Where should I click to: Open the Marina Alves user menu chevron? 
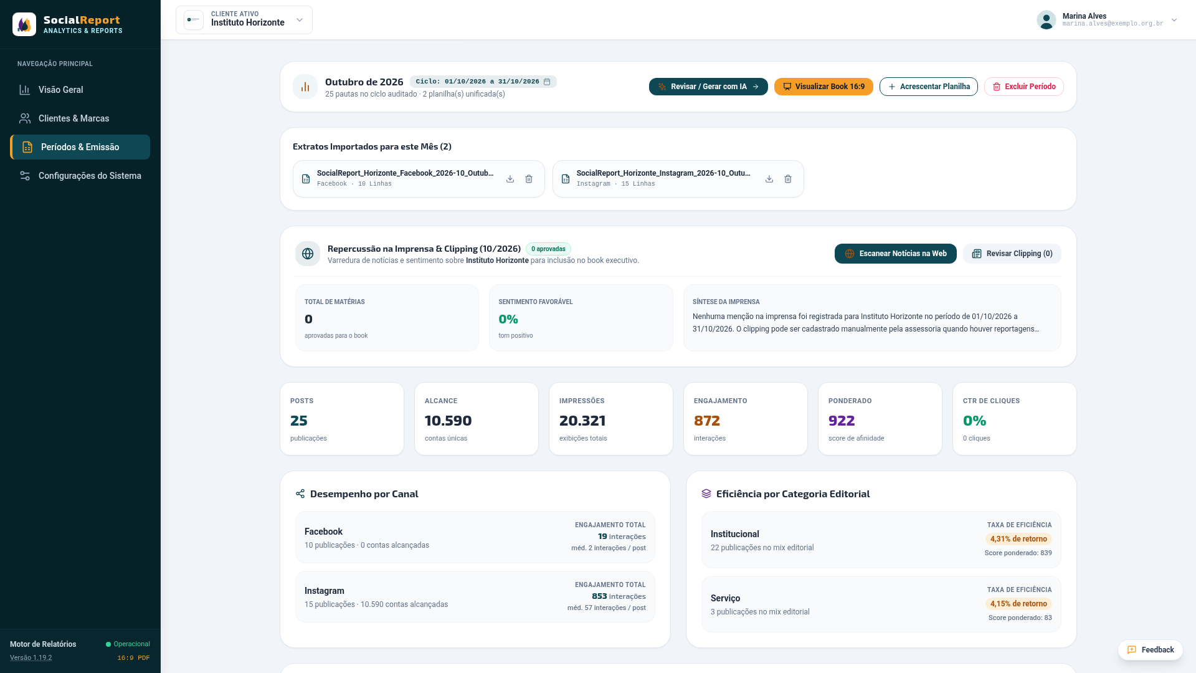coord(1174,20)
